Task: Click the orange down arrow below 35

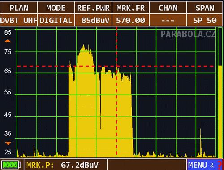Action: point(8,143)
